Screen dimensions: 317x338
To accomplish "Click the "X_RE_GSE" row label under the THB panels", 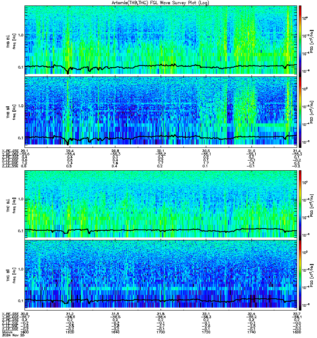I will (x=10, y=151).
